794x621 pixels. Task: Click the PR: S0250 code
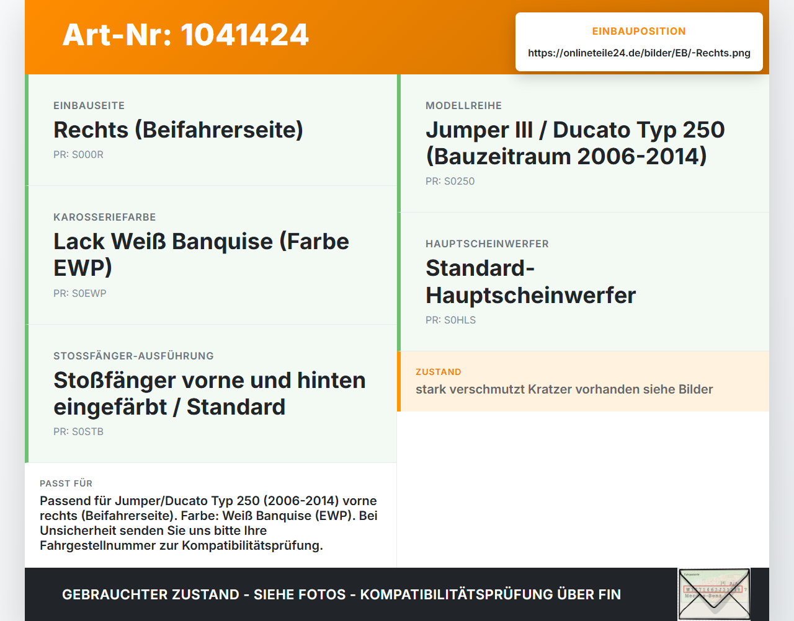point(450,182)
